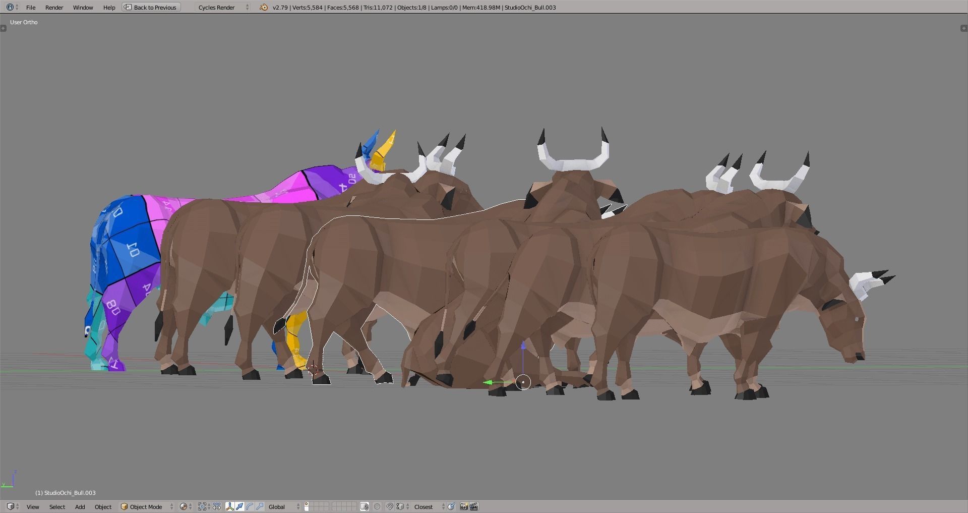Click the 'Mem:418.98M' statistic
The image size is (968, 513).
[481, 8]
